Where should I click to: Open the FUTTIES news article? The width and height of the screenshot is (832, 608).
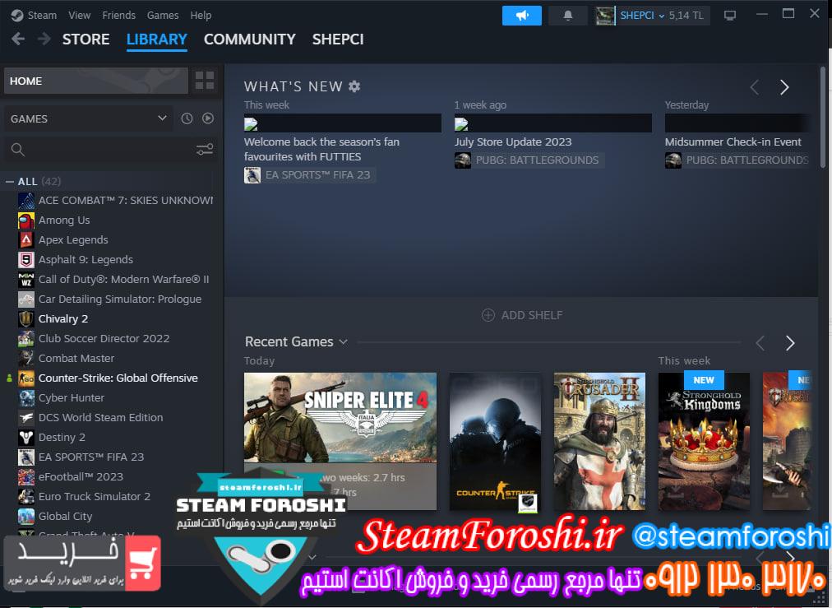[x=321, y=149]
